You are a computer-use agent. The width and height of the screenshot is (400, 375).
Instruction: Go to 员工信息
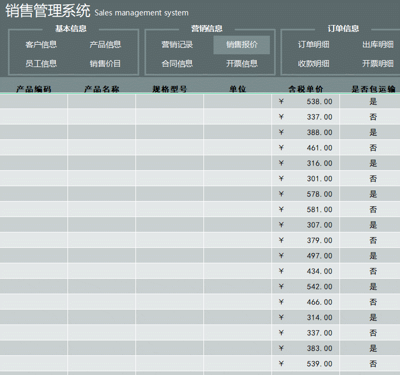(41, 64)
